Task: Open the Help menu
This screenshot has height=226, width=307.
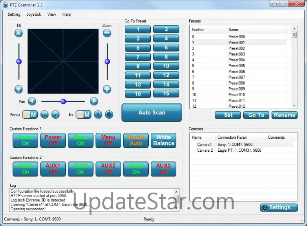Action: coord(67,14)
